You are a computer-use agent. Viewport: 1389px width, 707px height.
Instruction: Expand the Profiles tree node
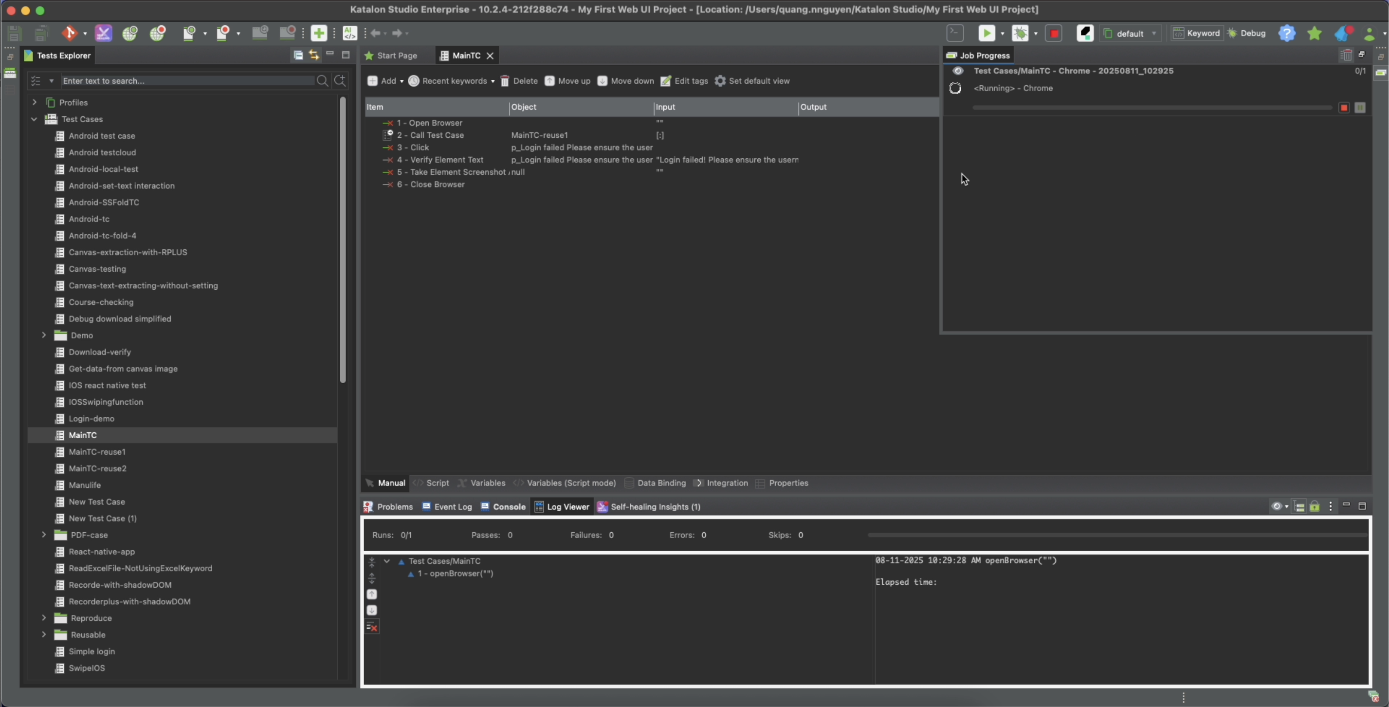click(35, 102)
